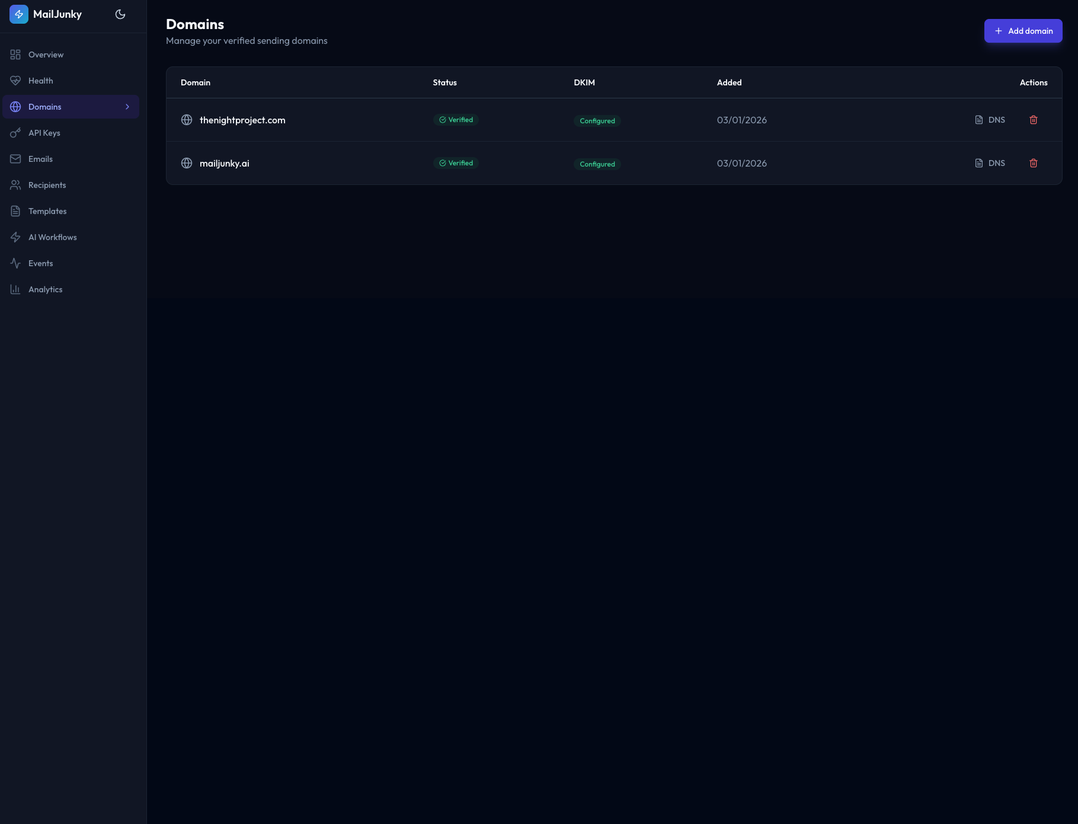
Task: Open the Templates section
Action: (47, 211)
